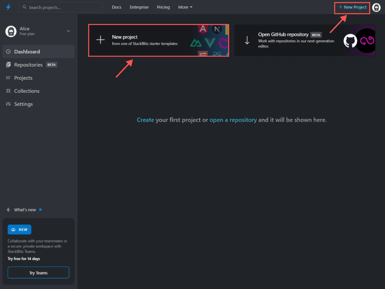The height and width of the screenshot is (289, 385).
Task: Click the GitHub octocat logo
Action: click(350, 41)
